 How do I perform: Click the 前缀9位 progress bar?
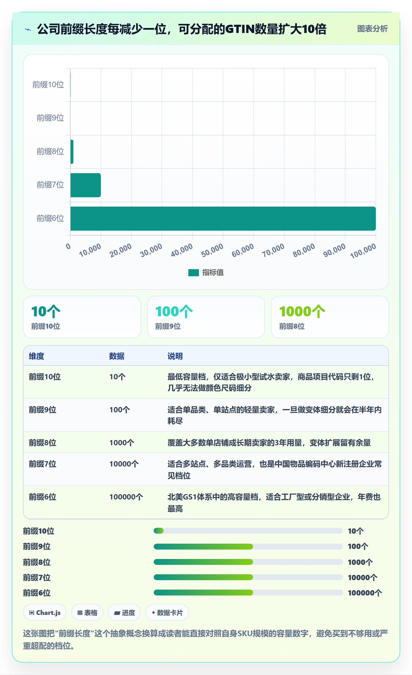point(248,547)
